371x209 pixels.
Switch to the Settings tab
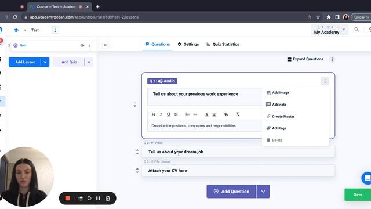click(188, 44)
